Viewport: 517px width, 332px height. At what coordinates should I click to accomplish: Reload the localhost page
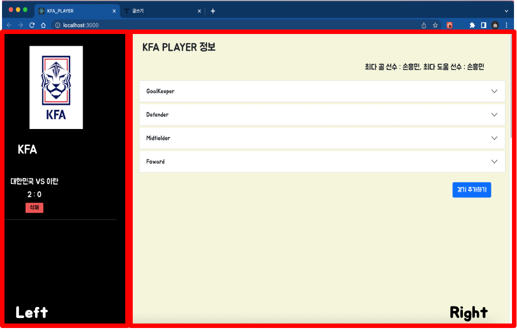pyautogui.click(x=32, y=25)
